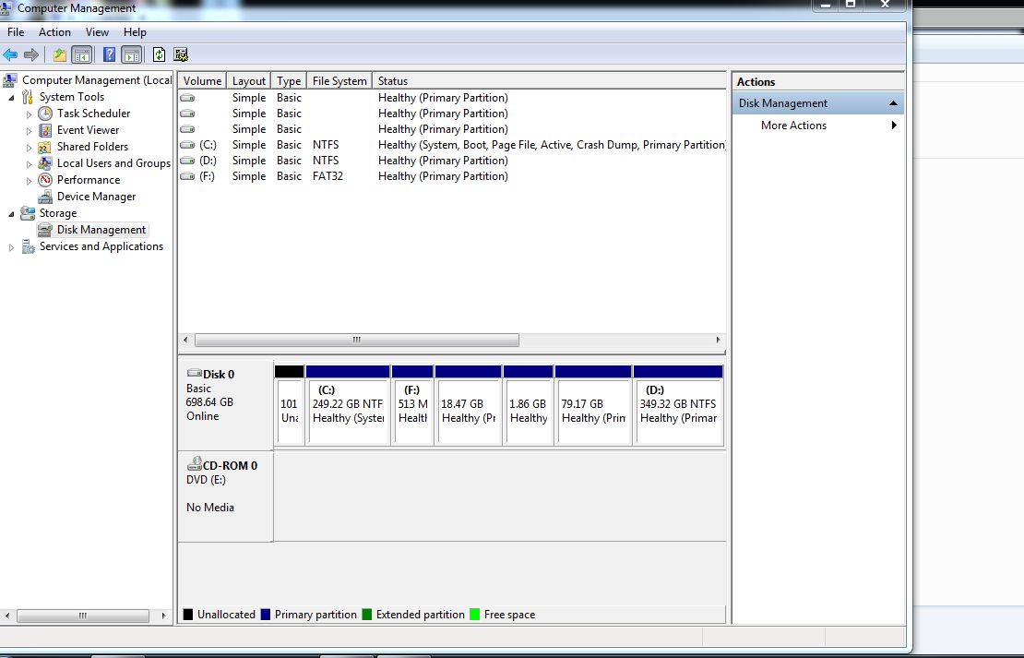Select Performance in System Tools
Viewport: 1024px width, 658px height.
click(89, 180)
